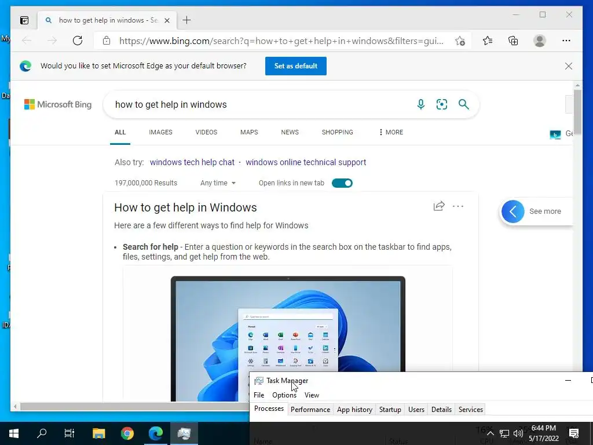Image resolution: width=593 pixels, height=445 pixels.
Task: Switch to Task Manager App history tab
Action: [354, 410]
